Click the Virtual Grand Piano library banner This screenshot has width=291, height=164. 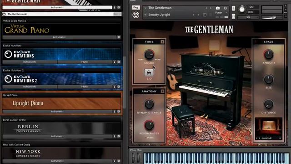click(x=62, y=29)
